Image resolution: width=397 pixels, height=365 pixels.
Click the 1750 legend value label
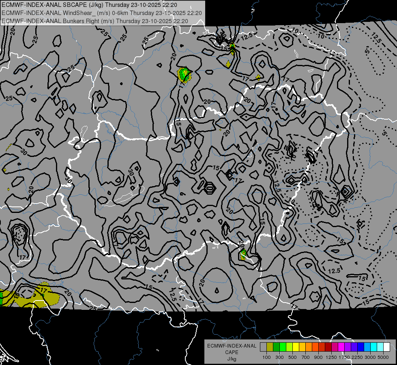tap(344, 357)
